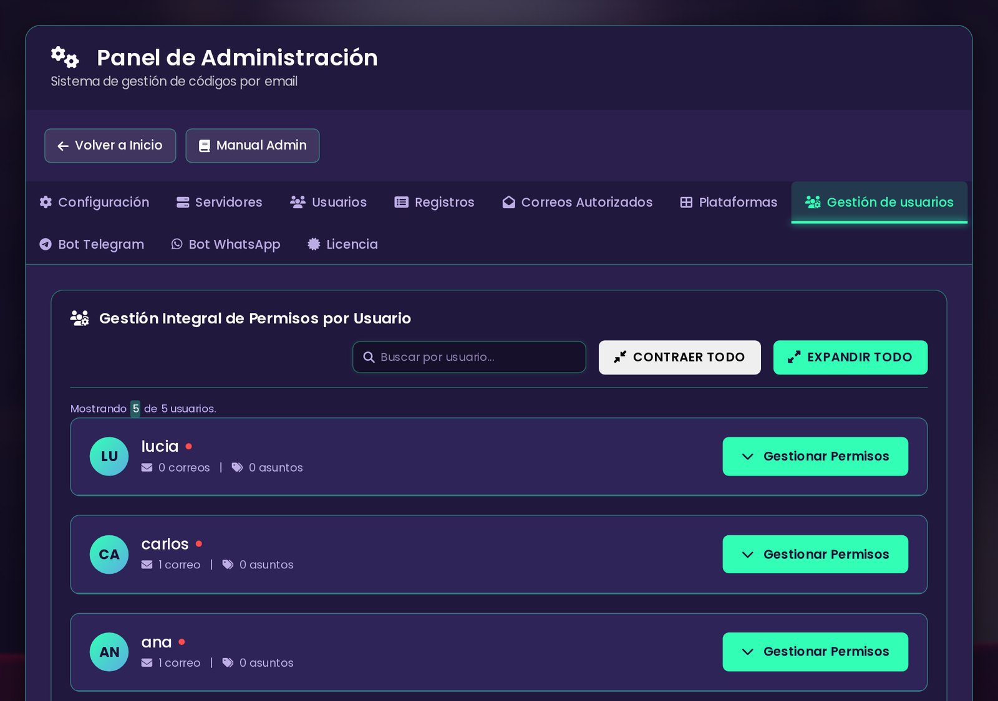
Task: Click the gears icon beside Panel de Administración
Action: (x=65, y=57)
